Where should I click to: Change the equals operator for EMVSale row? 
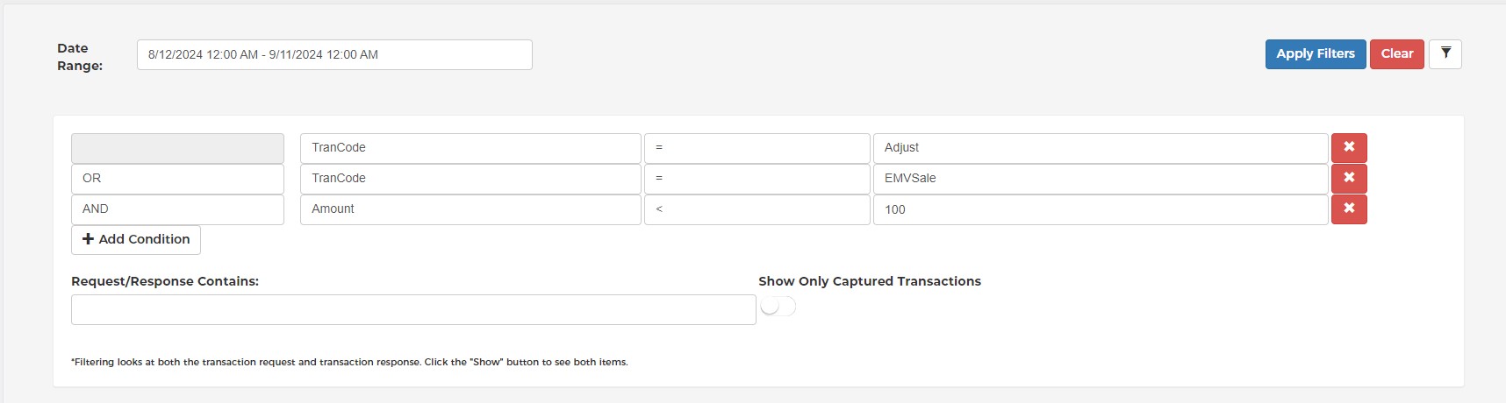click(757, 179)
